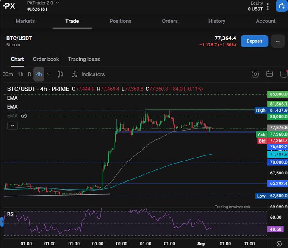Click the BTC/USDT 4h PRIME chart legend
Viewport: 288px width, 248px height.
(38, 89)
